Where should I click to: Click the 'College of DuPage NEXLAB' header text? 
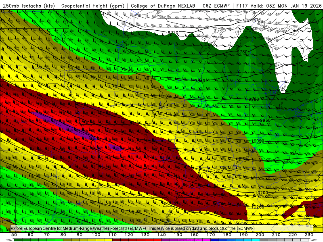163,6
